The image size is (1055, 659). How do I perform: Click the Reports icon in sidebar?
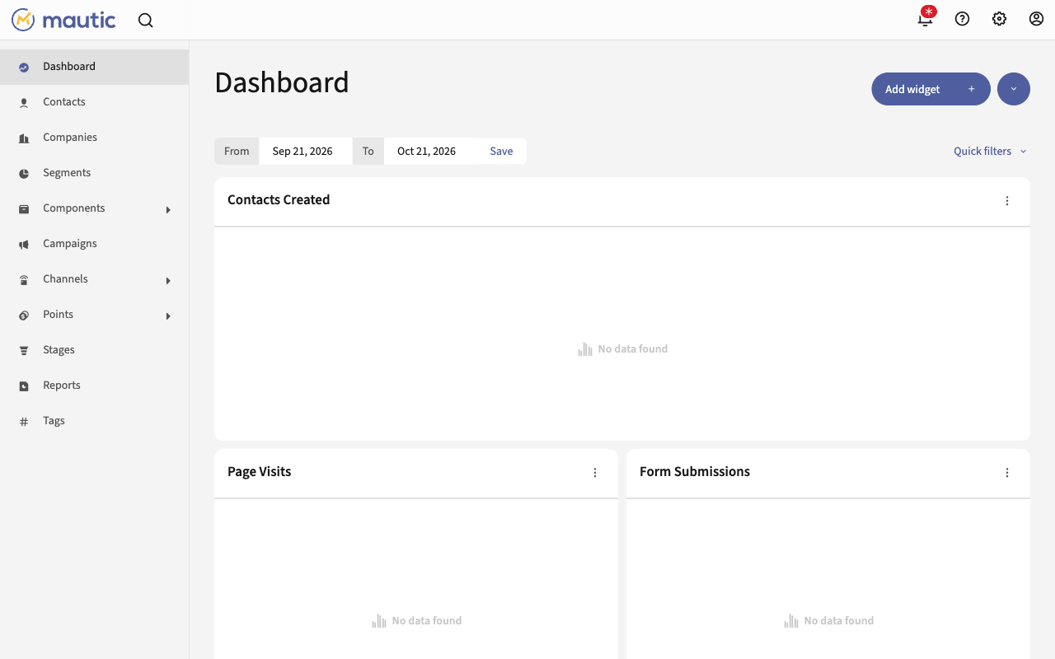[24, 386]
